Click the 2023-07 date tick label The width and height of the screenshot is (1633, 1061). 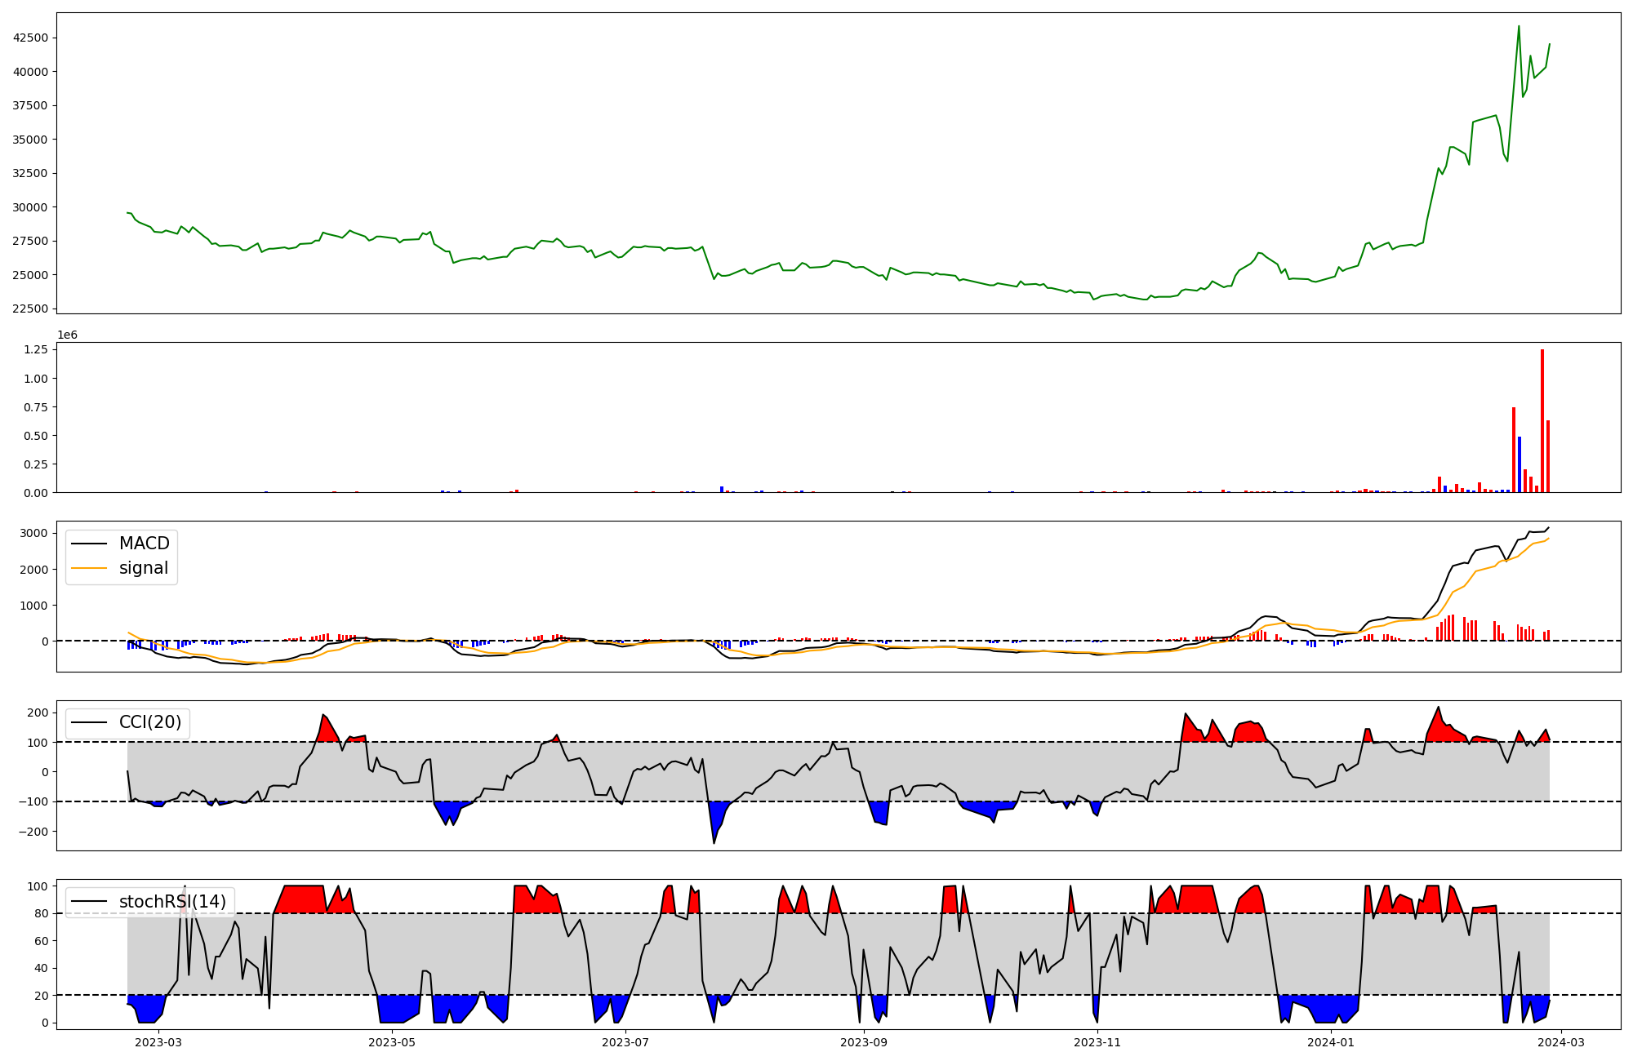point(625,1042)
